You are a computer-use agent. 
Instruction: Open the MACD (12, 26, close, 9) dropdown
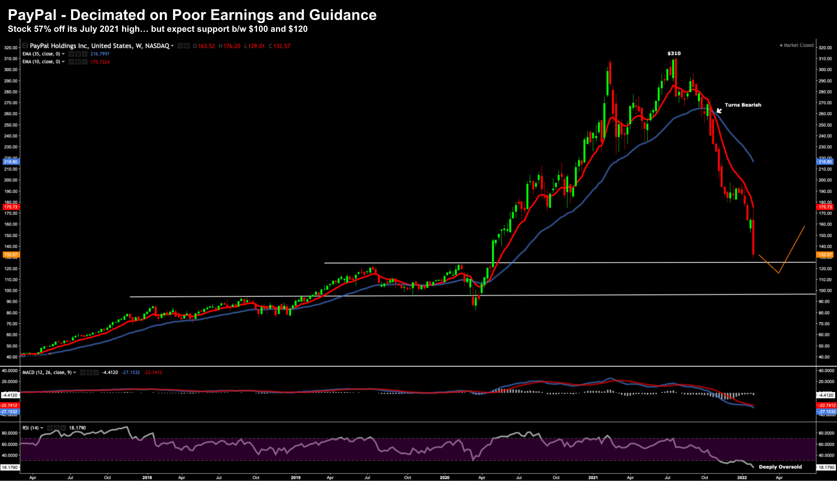tap(75, 373)
